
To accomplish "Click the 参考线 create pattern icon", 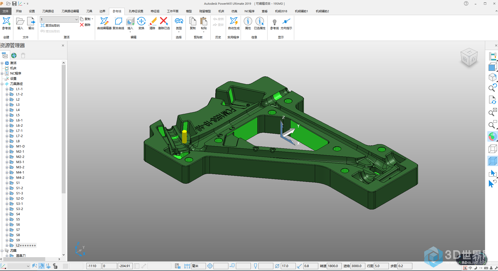I will point(7,21).
